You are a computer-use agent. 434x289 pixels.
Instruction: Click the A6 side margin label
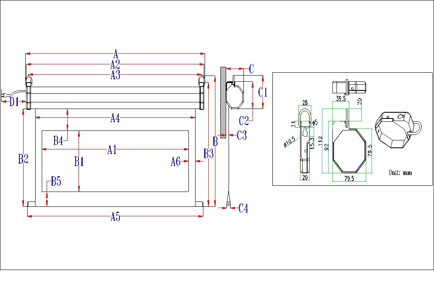click(x=175, y=161)
